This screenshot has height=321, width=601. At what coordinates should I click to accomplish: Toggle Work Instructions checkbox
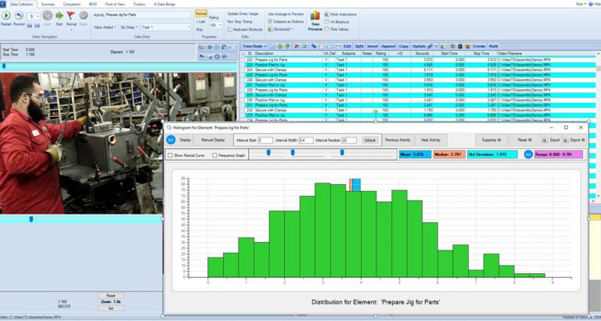(x=326, y=14)
